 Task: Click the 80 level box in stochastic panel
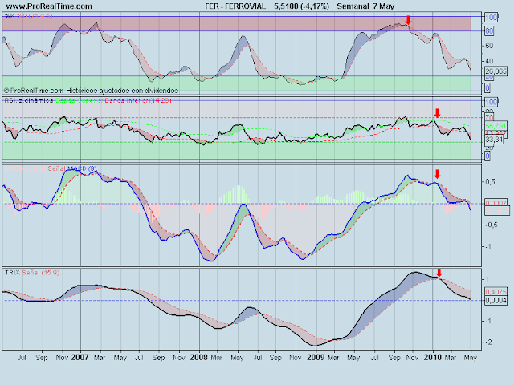pos(489,31)
